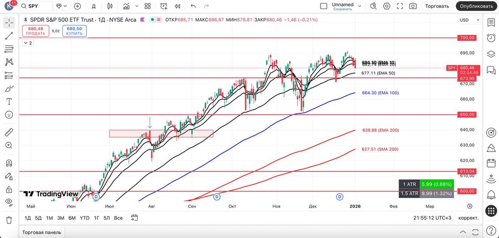The height and width of the screenshot is (238, 499).
Task: Open the indicators menu
Action: tap(127, 6)
